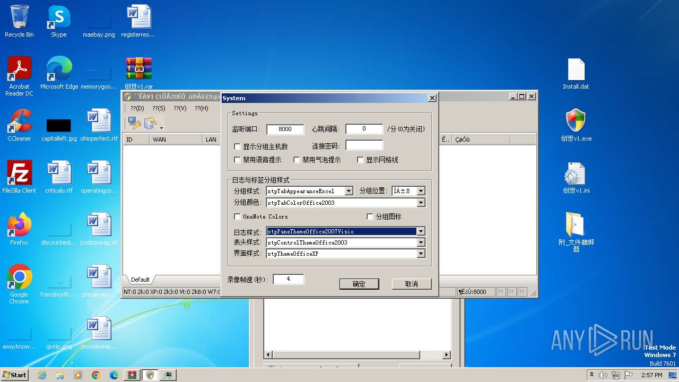This screenshot has width=679, height=382.
Task: Select the 创世v1.ini settings file
Action: pos(576,177)
